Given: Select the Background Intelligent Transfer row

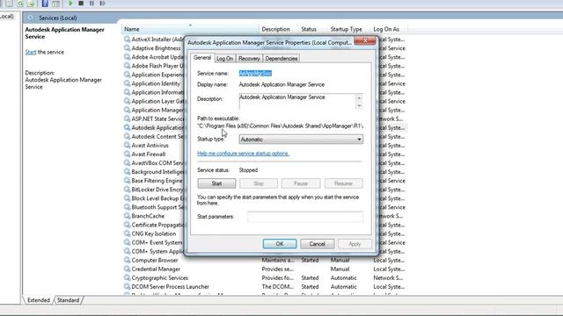Looking at the screenshot, I should (x=154, y=172).
